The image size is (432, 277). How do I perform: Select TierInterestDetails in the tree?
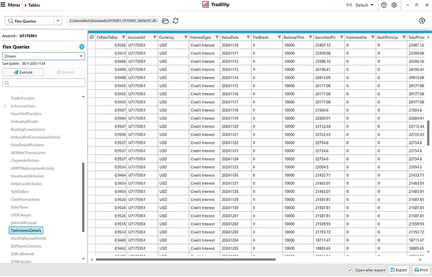click(26, 230)
